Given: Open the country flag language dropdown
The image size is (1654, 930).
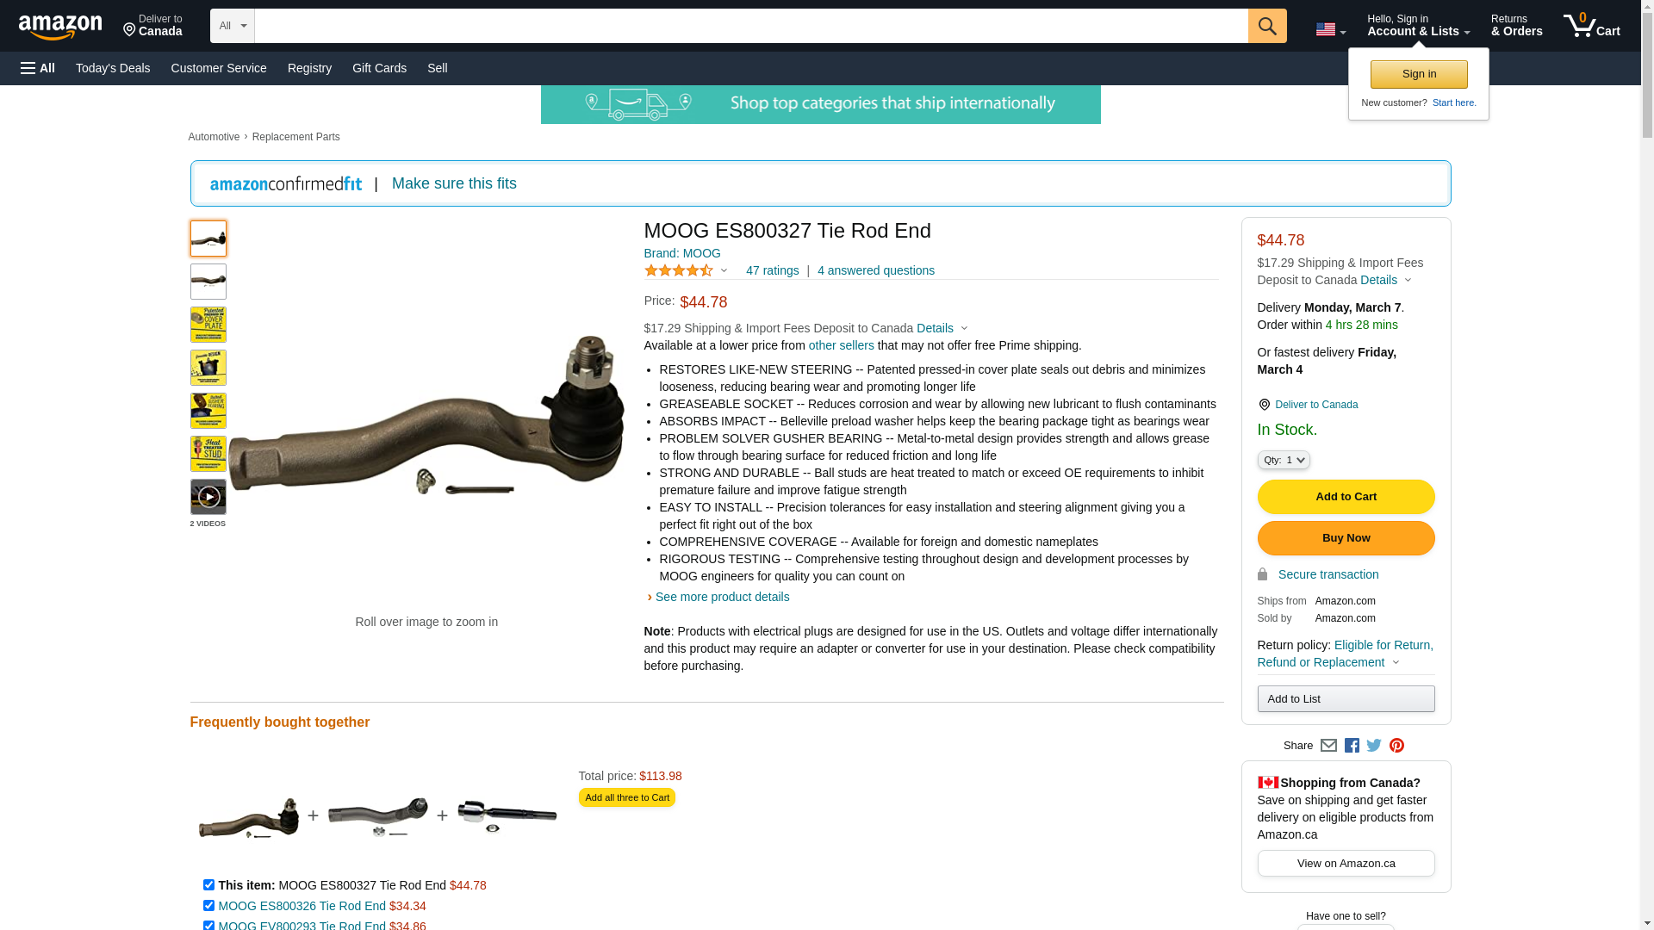Looking at the screenshot, I should coord(1330,30).
